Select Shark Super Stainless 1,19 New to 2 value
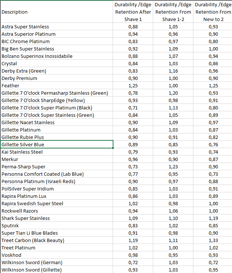 213,218
